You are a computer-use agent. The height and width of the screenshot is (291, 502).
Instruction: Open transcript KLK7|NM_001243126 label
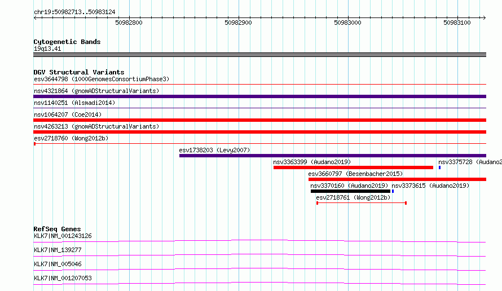(63, 236)
